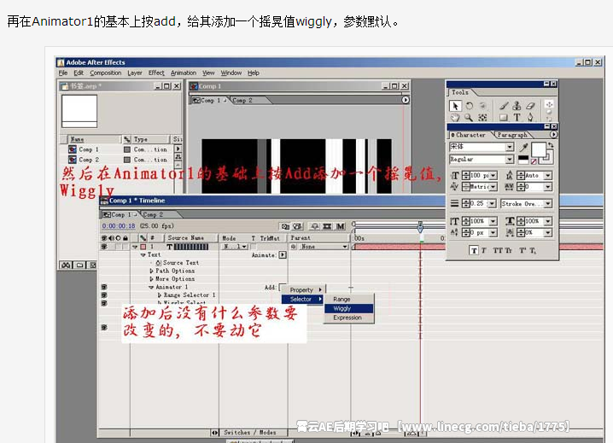This screenshot has height=443, width=613.
Task: Click the Animate arrow button
Action: (x=283, y=255)
